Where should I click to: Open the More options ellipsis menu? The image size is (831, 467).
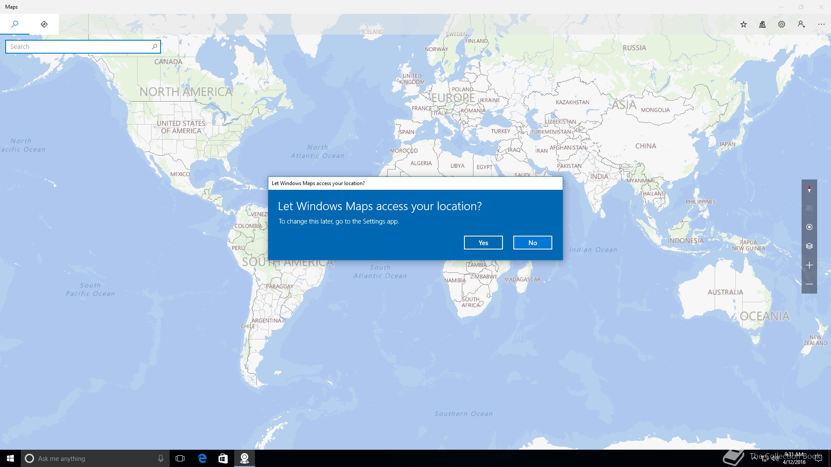coord(821,24)
